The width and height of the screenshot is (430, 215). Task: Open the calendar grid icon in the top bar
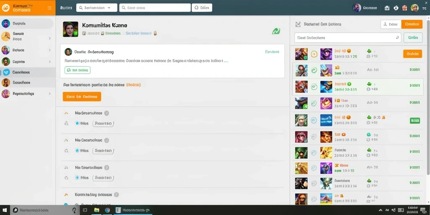pos(387,8)
